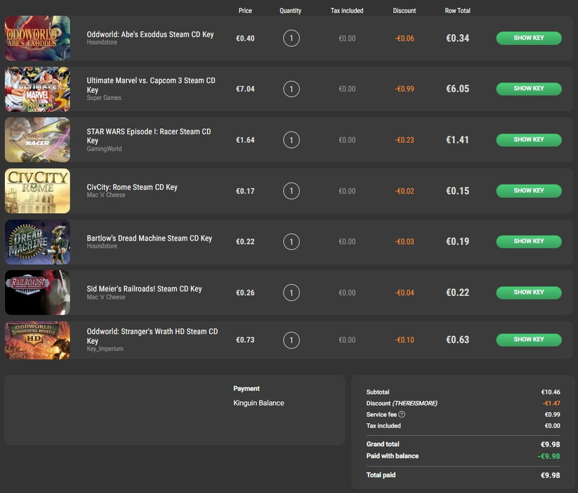The height and width of the screenshot is (493, 578).
Task: Click seller name GamingWorld
Action: click(104, 149)
